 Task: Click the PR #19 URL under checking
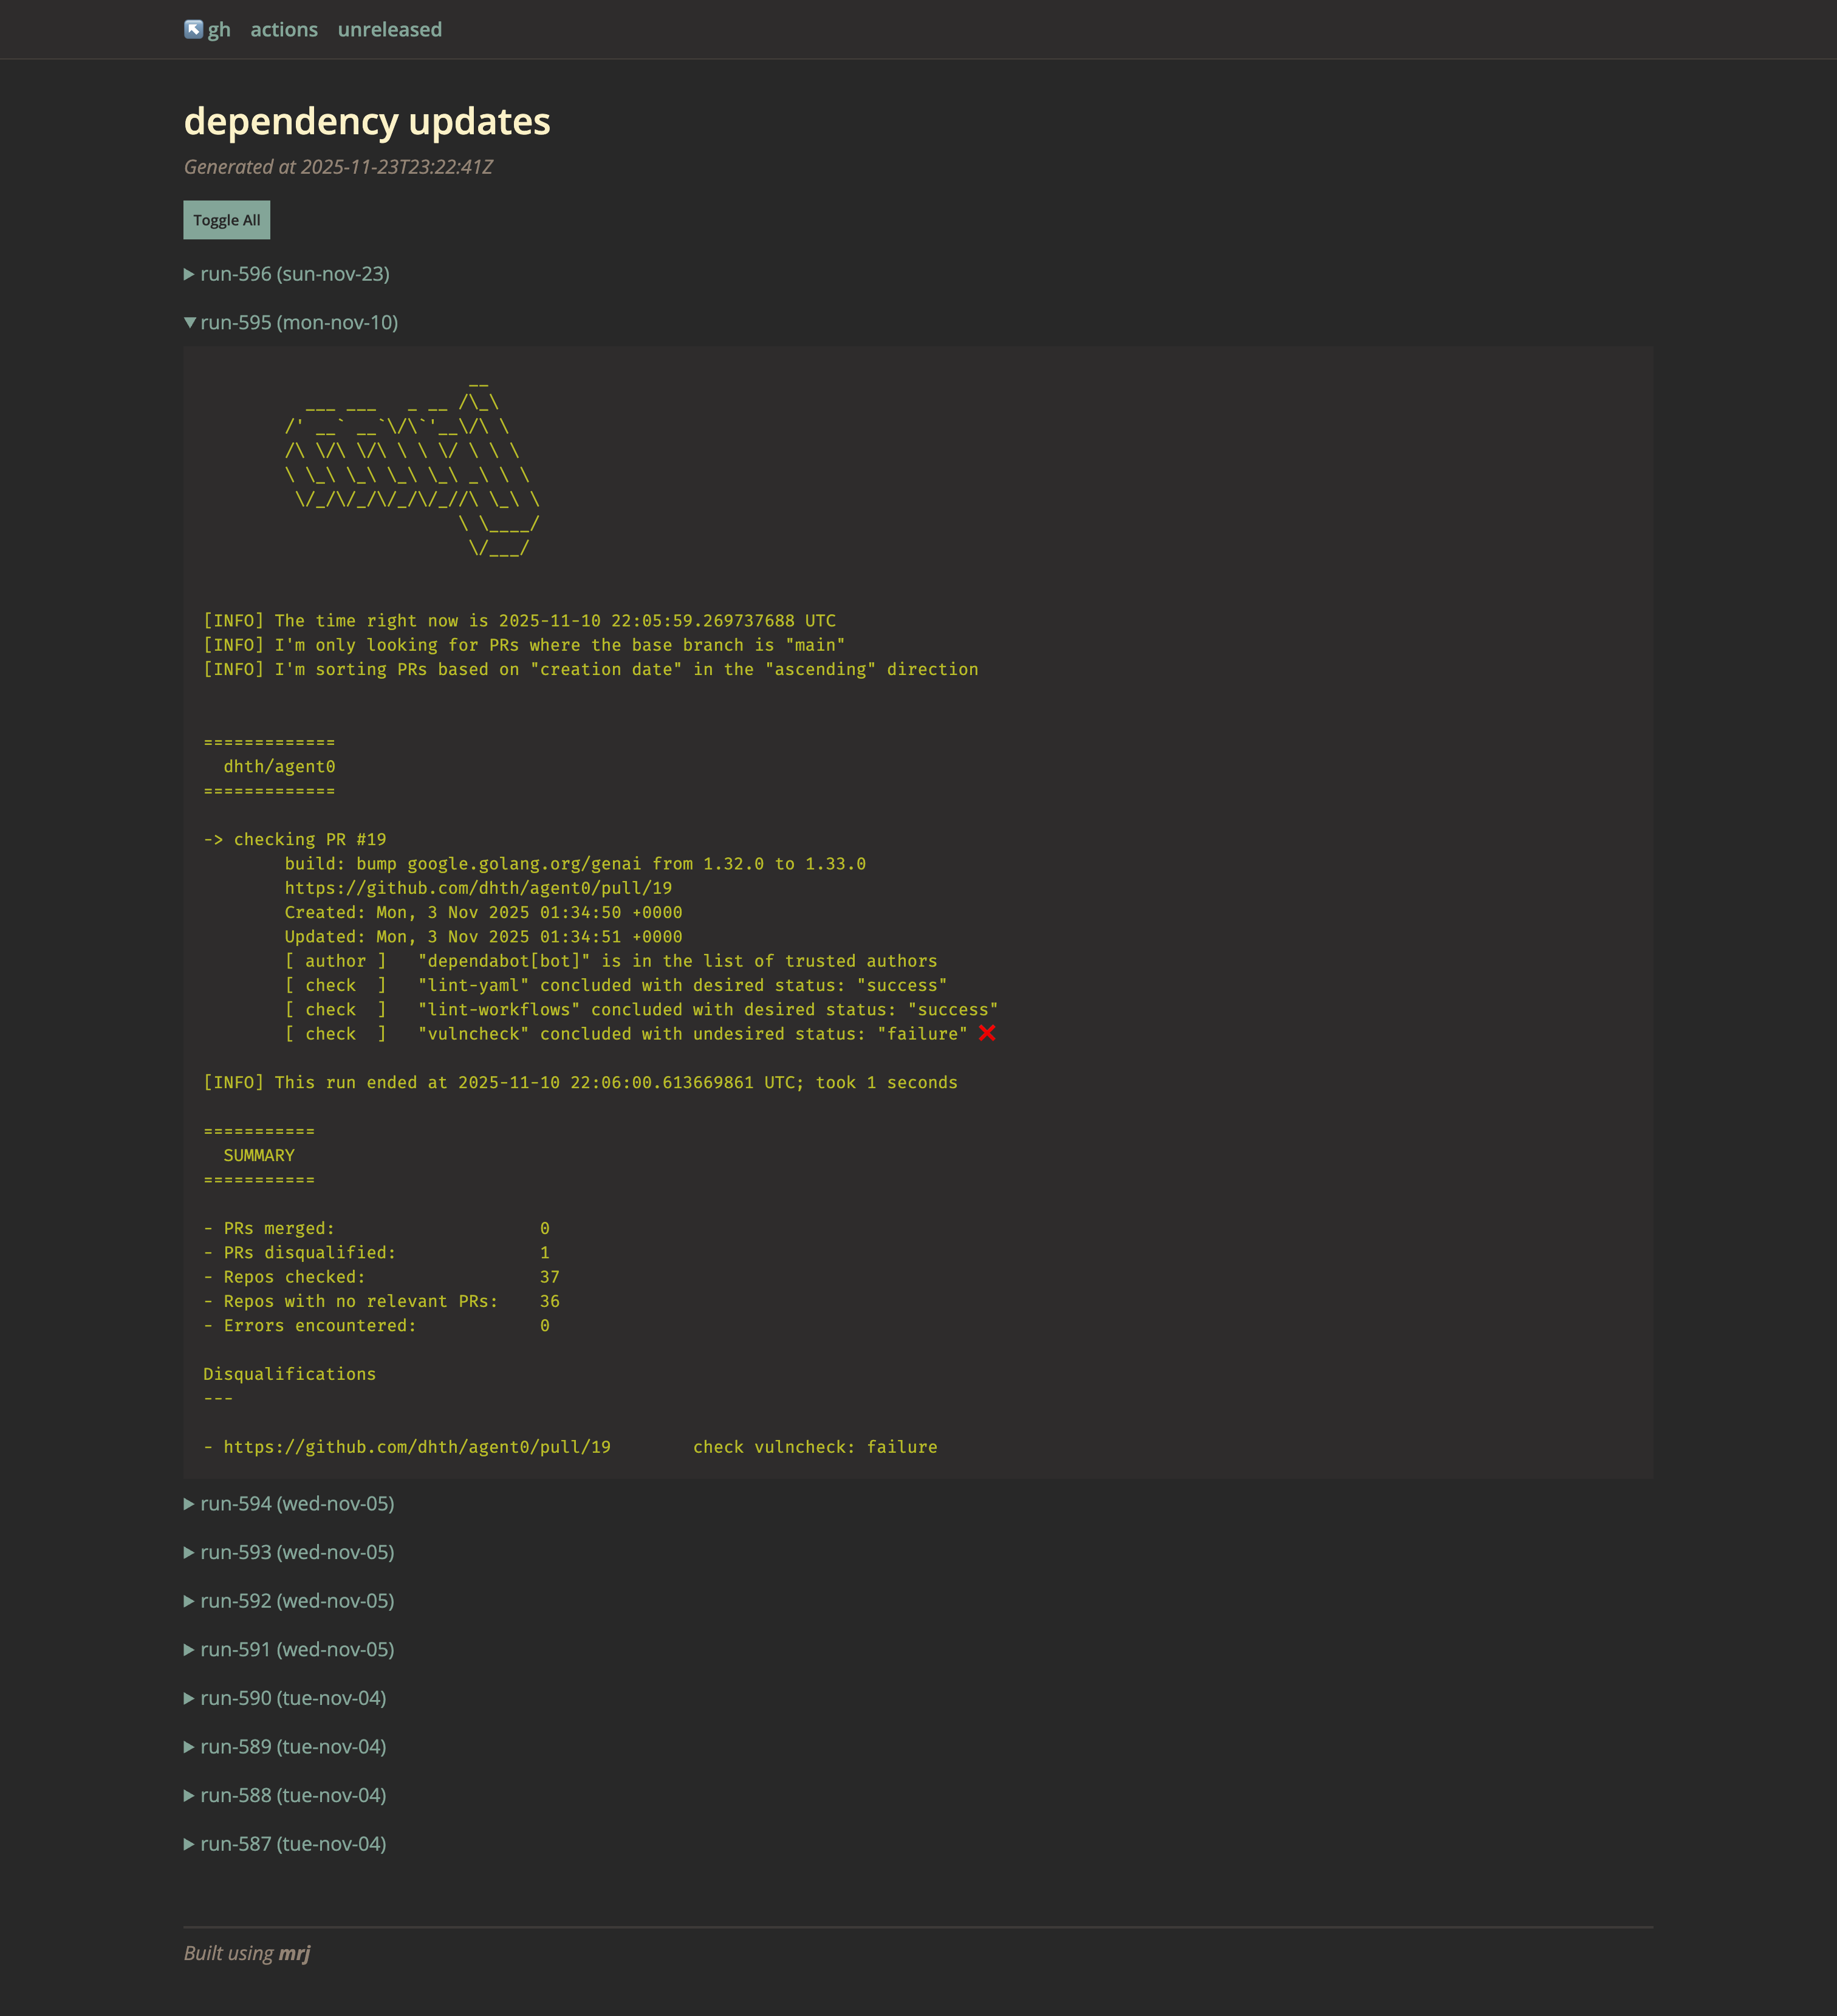tap(478, 888)
